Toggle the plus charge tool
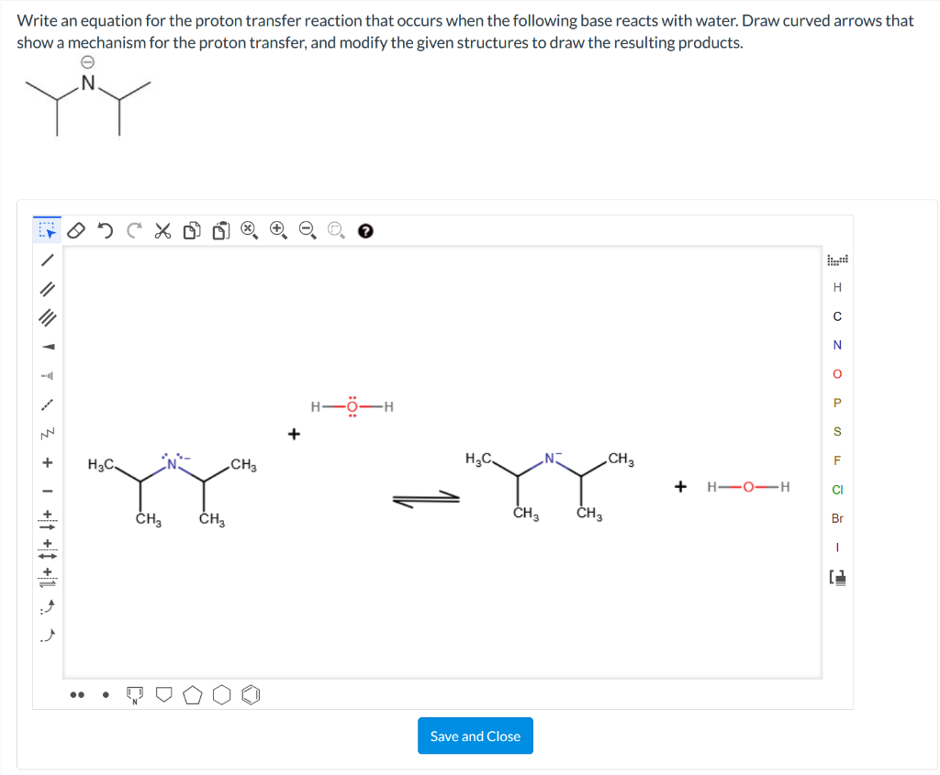 [47, 463]
